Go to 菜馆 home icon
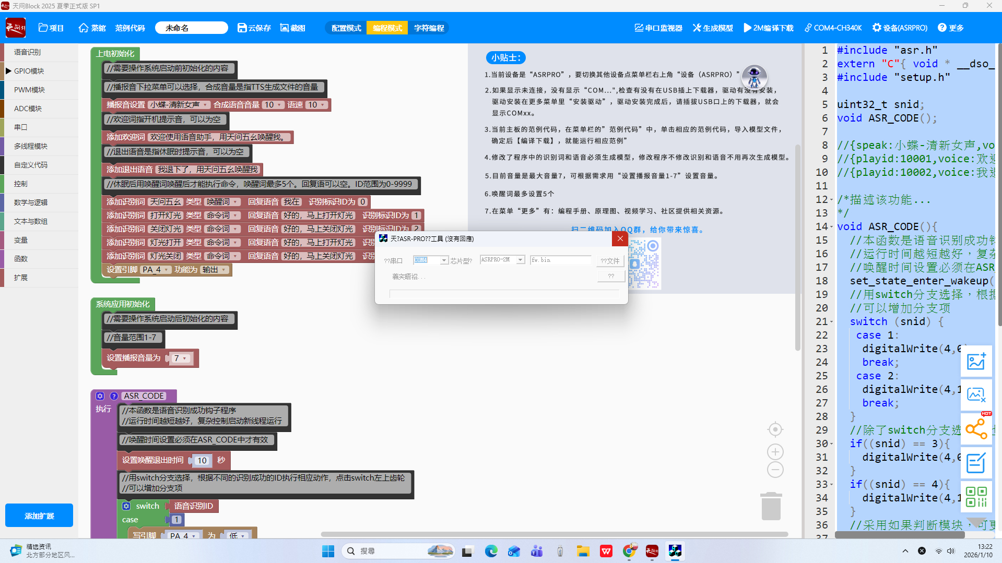Screen dimensions: 1002x563 point(92,28)
